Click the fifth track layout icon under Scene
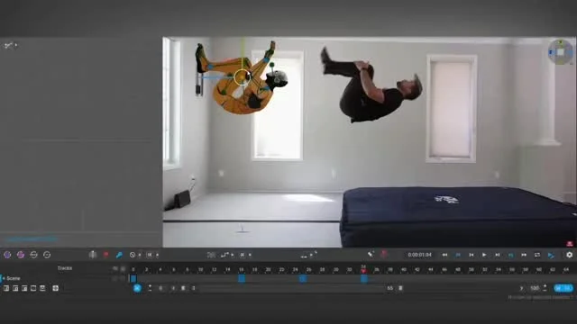 point(42,288)
